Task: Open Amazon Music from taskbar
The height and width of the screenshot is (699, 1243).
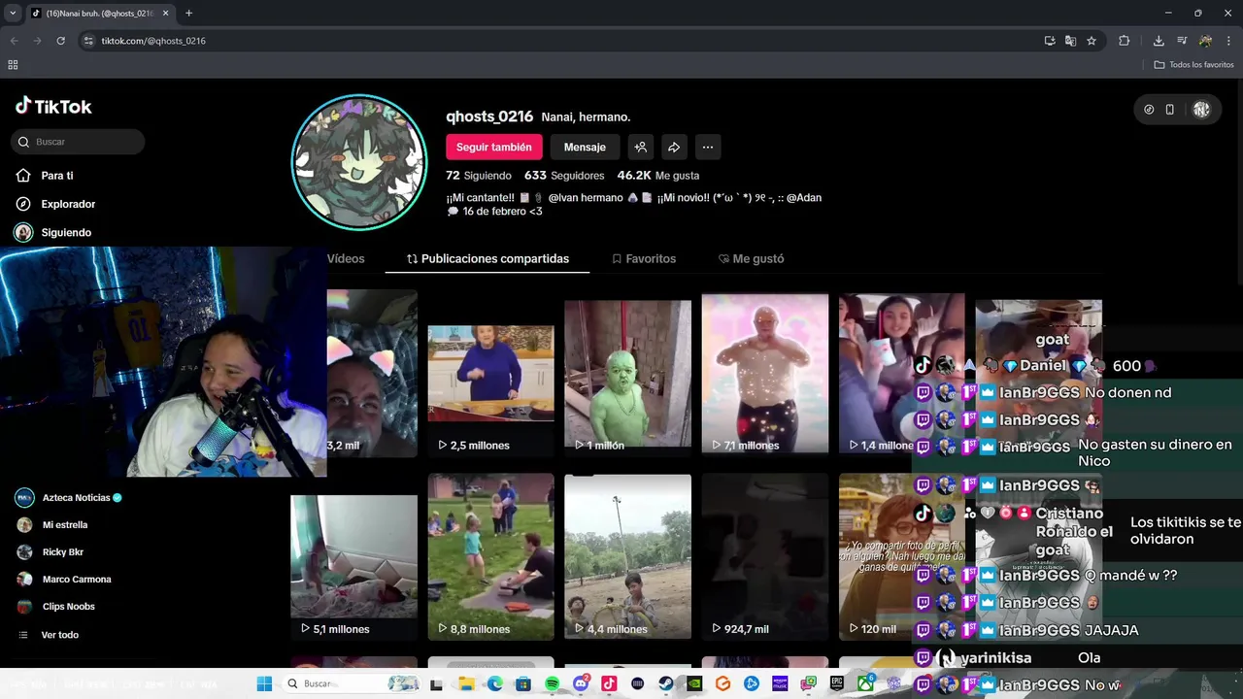Action: click(780, 683)
